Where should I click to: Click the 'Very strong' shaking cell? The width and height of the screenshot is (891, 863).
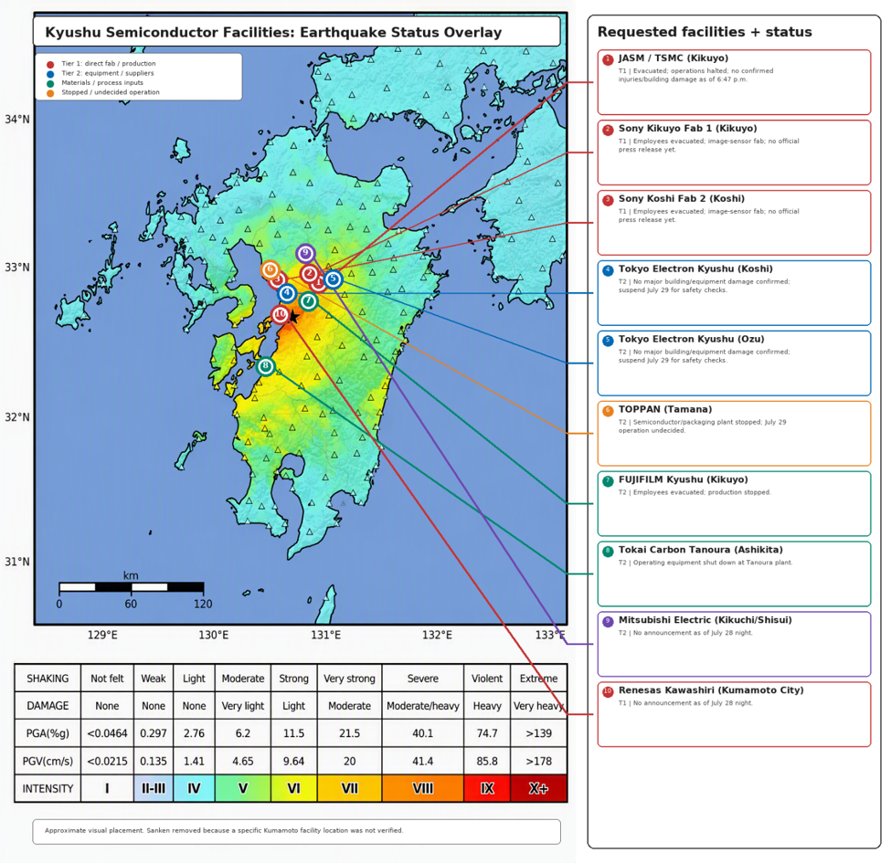(x=349, y=679)
